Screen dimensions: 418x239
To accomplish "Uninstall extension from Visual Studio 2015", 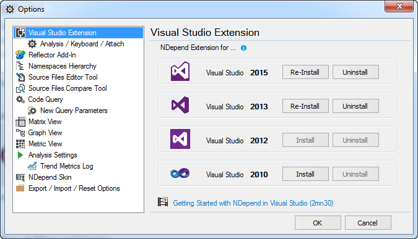I will click(355, 72).
